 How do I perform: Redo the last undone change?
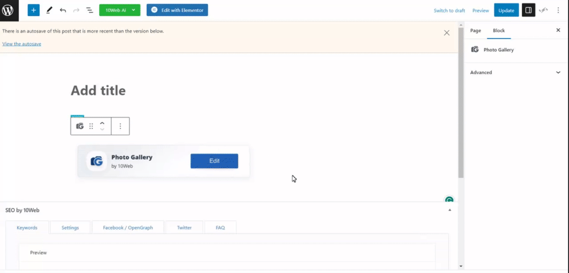click(x=76, y=10)
